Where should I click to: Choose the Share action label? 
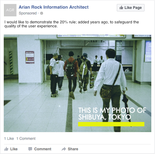[73, 149]
